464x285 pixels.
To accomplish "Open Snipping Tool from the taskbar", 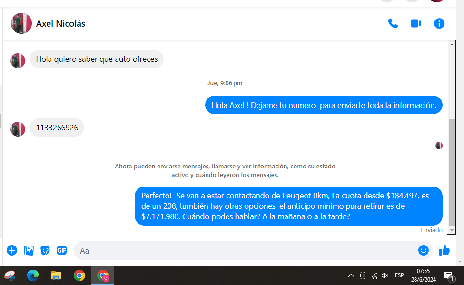I will click(x=10, y=275).
